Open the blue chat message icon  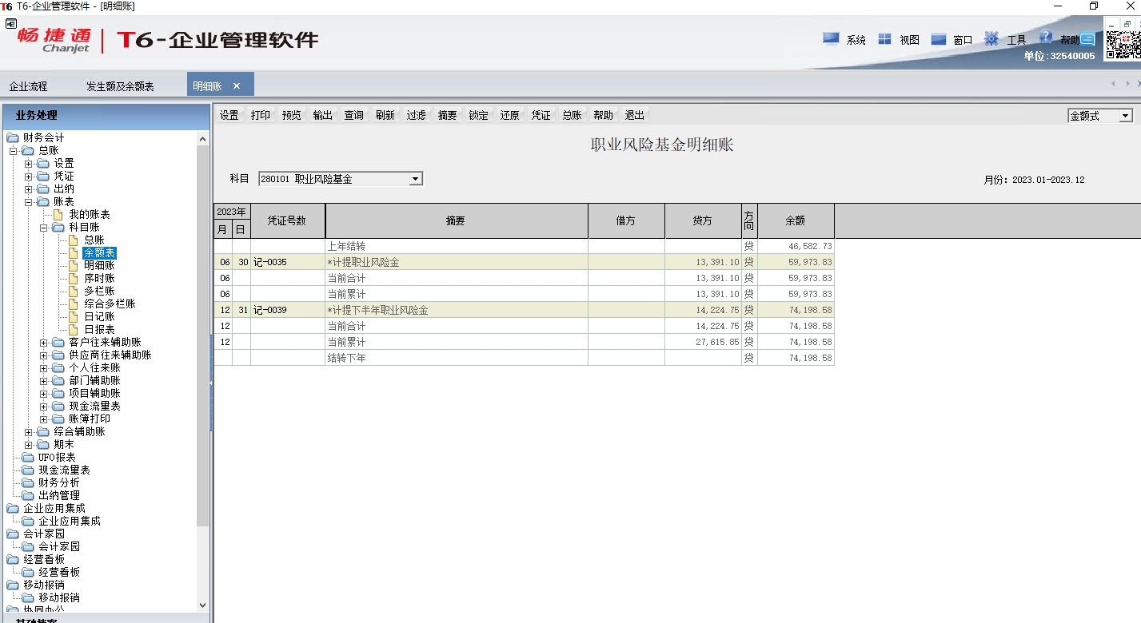(1087, 38)
